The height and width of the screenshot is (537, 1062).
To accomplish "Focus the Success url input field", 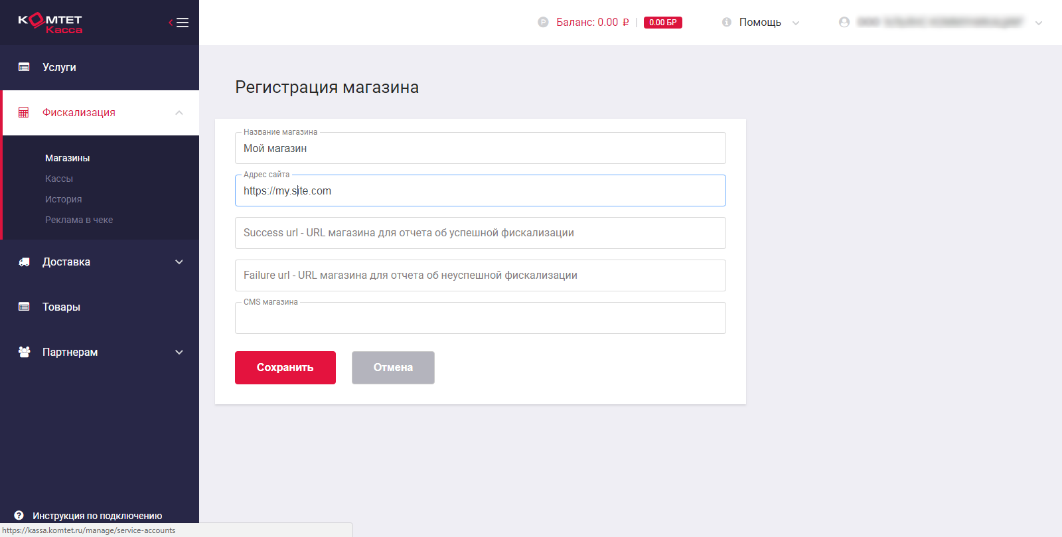I will 480,233.
